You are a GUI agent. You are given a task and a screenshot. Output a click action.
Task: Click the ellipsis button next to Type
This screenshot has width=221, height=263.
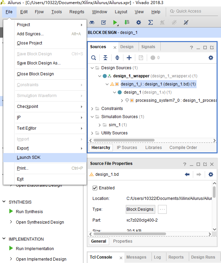point(162,209)
